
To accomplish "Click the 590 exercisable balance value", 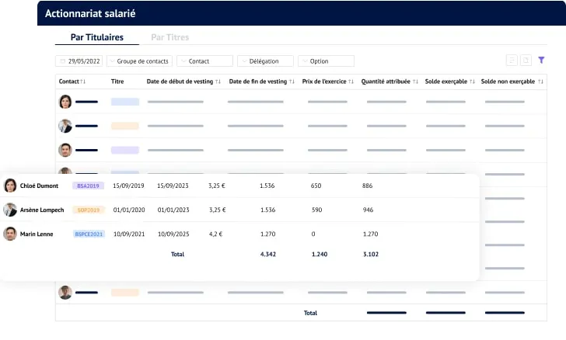I will pyautogui.click(x=316, y=210).
